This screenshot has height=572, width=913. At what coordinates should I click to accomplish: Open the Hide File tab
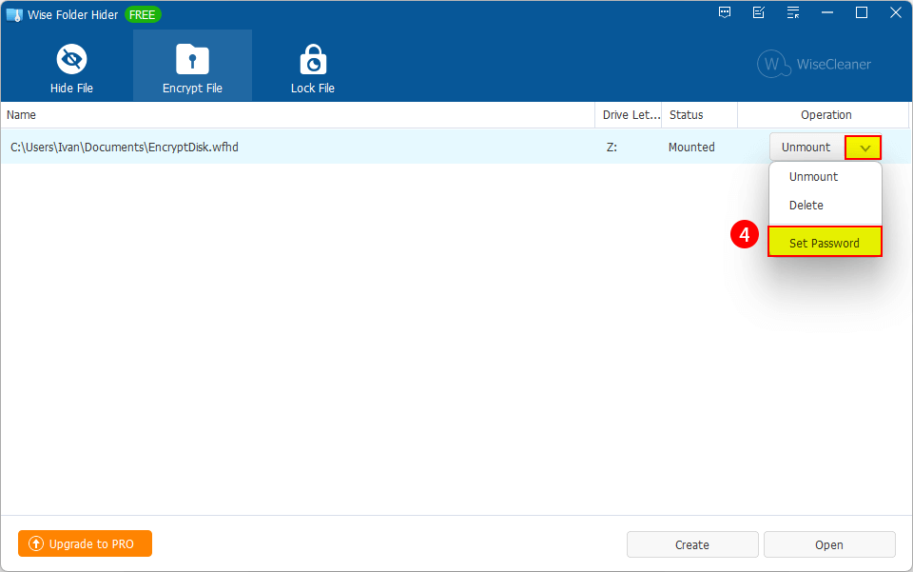pos(71,67)
